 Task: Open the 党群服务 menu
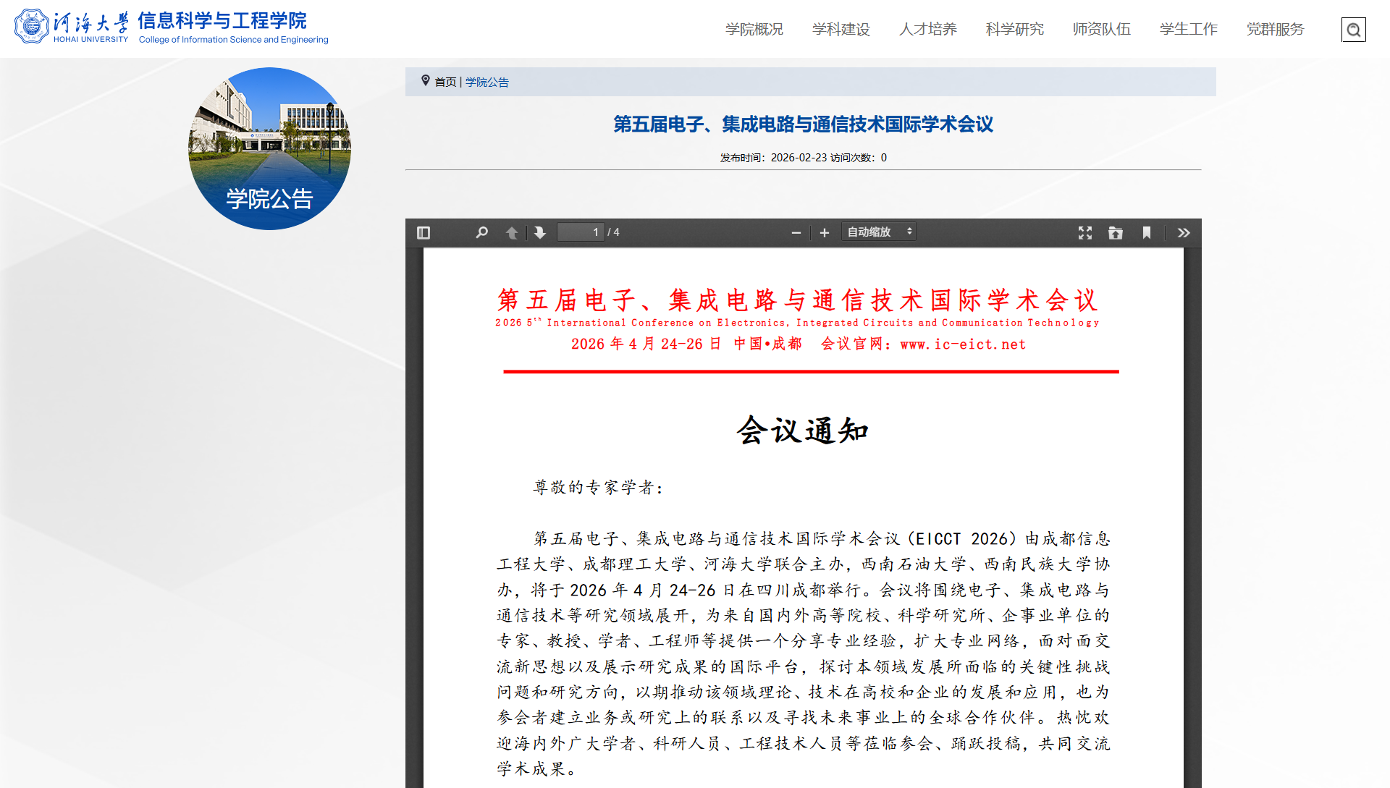[x=1276, y=29]
